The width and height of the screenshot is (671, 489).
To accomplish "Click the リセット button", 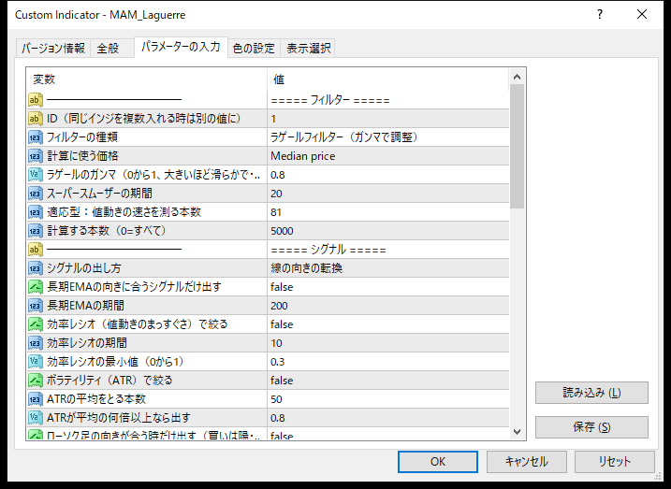I will point(615,462).
